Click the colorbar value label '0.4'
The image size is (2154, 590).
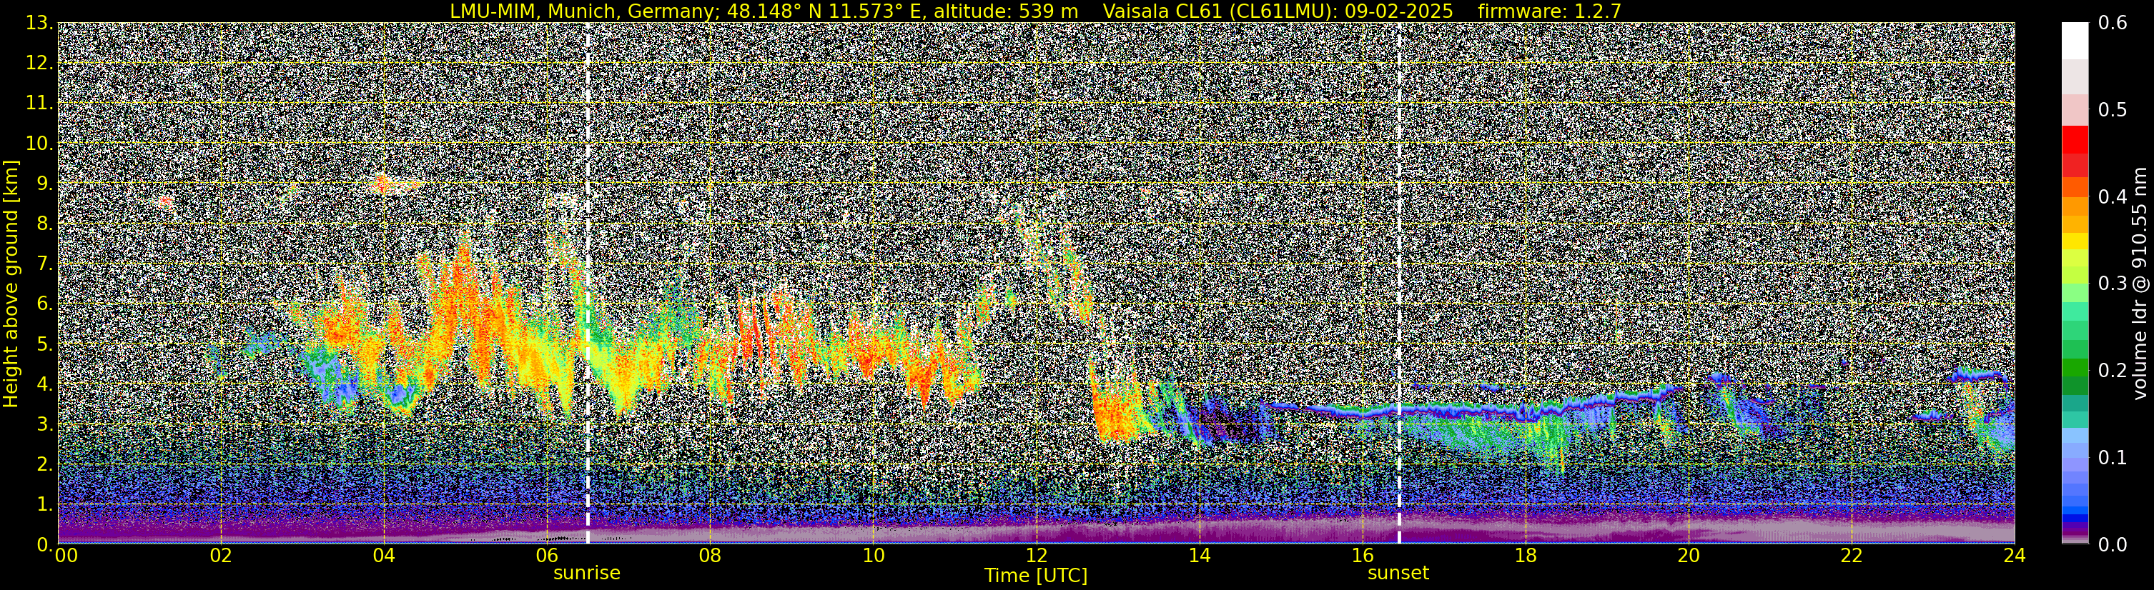(x=2113, y=197)
